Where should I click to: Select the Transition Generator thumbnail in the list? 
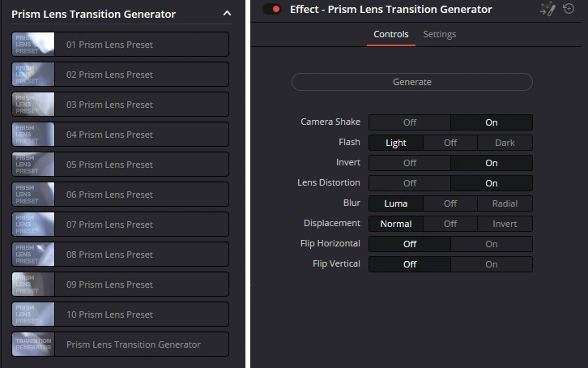tap(33, 344)
